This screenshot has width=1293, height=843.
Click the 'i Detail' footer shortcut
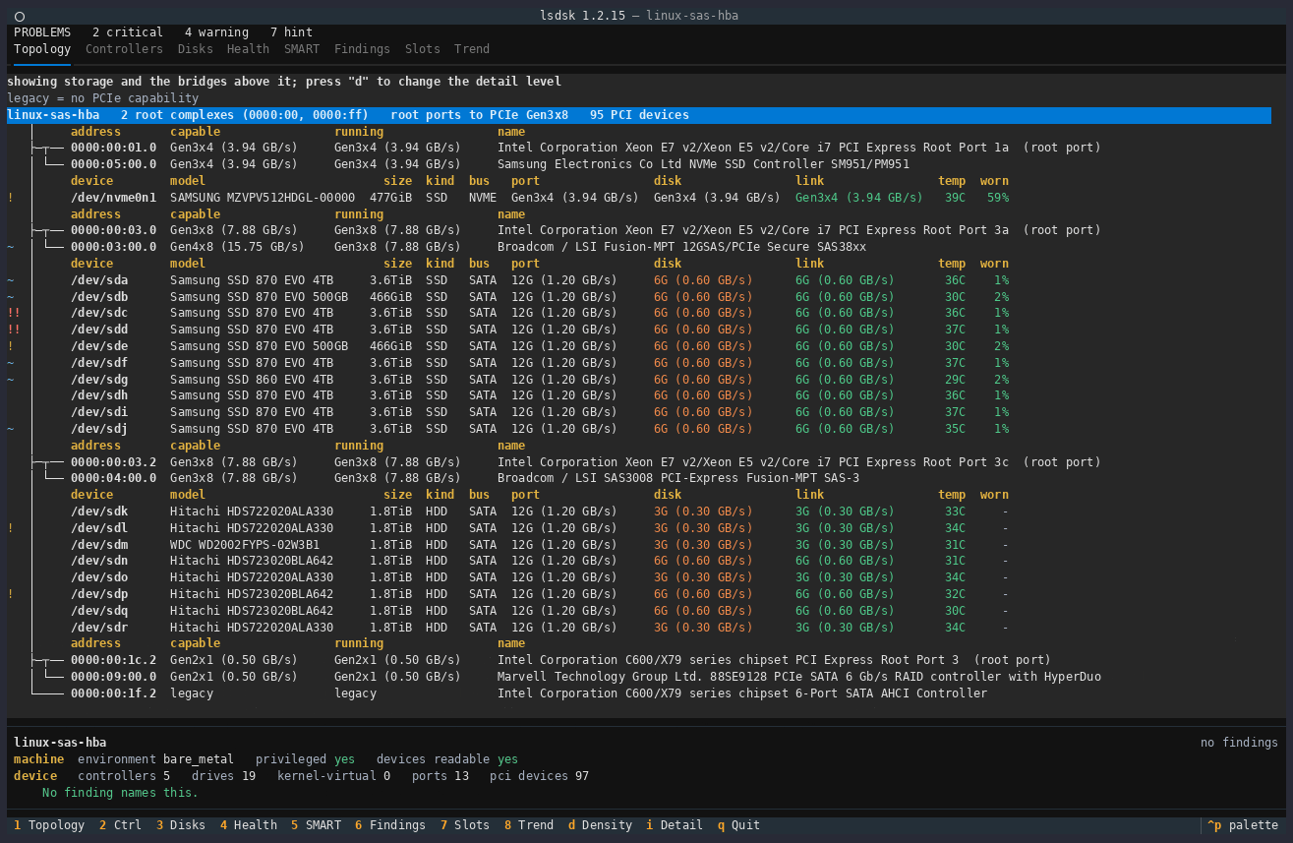click(675, 825)
